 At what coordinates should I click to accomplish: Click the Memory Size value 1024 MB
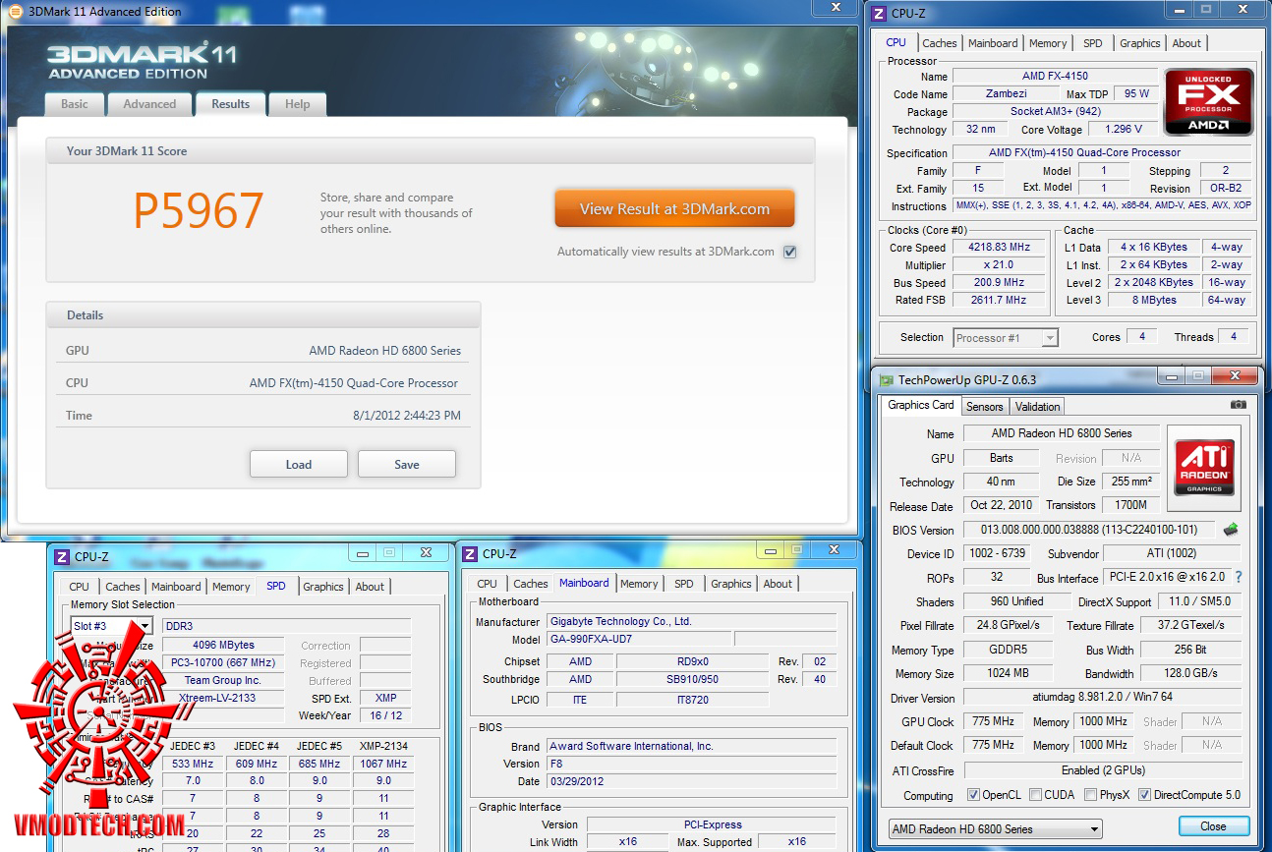(1008, 674)
